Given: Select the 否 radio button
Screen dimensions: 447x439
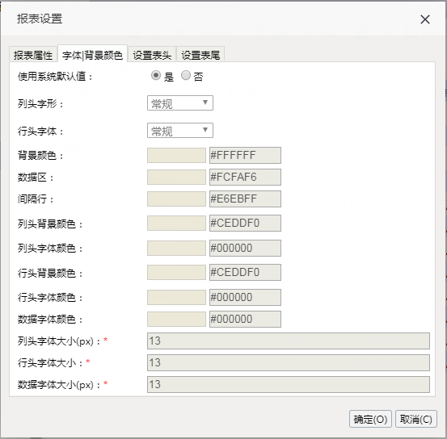Looking at the screenshot, I should click(186, 75).
